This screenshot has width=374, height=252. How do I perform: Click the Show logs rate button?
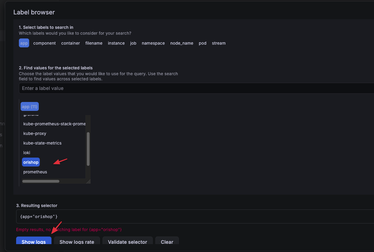tap(77, 241)
